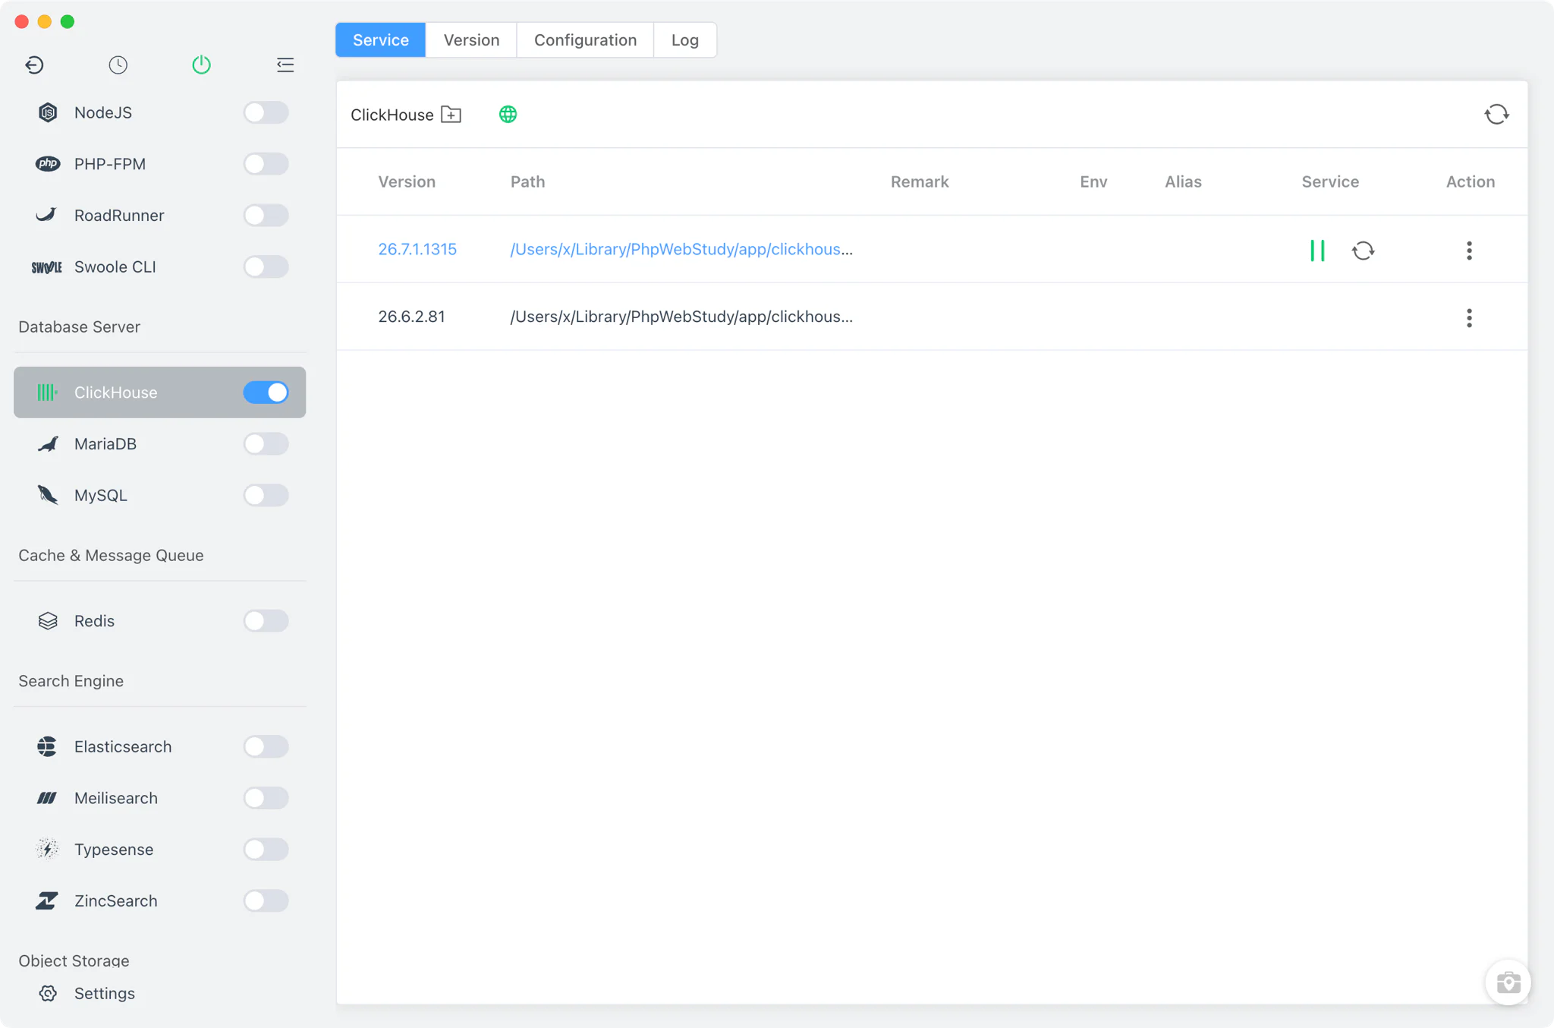The height and width of the screenshot is (1028, 1554).
Task: Open the history clock icon
Action: click(x=118, y=65)
